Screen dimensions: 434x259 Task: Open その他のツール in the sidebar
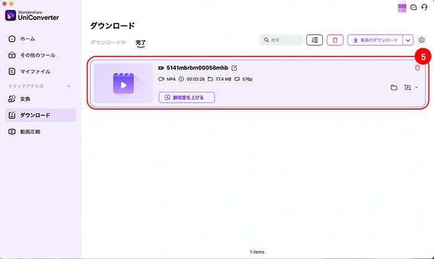click(x=32, y=55)
